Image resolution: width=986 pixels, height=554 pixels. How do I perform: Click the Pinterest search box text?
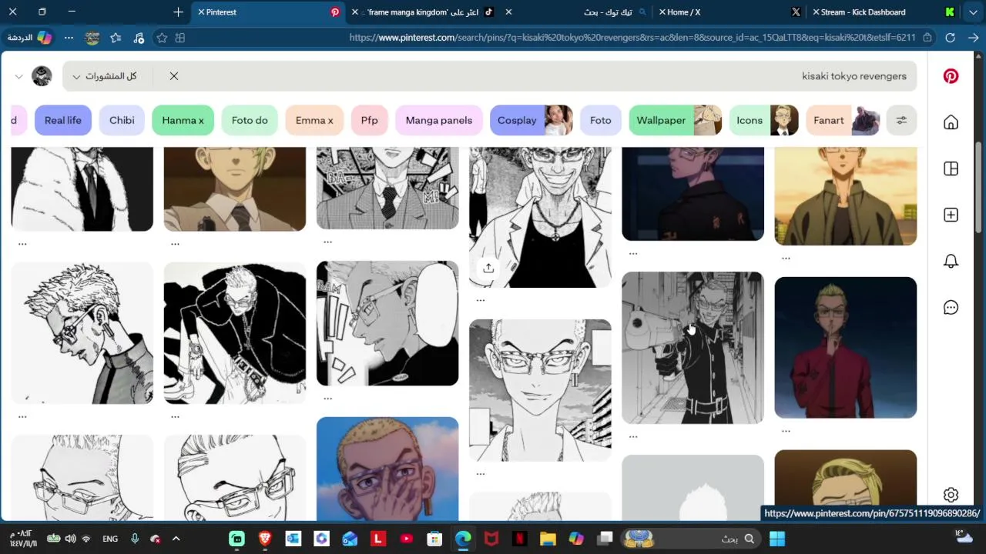coord(854,76)
